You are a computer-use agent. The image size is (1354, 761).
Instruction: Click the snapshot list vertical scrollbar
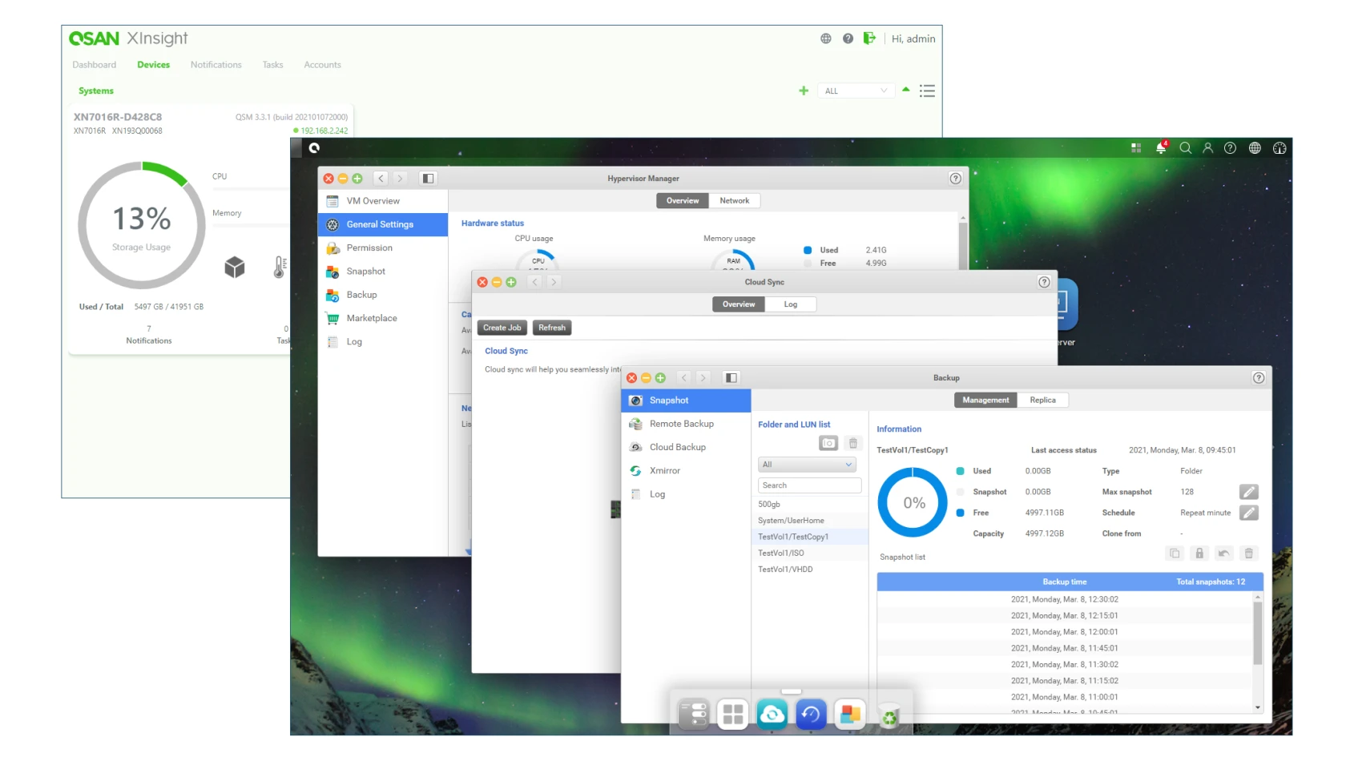point(1258,633)
